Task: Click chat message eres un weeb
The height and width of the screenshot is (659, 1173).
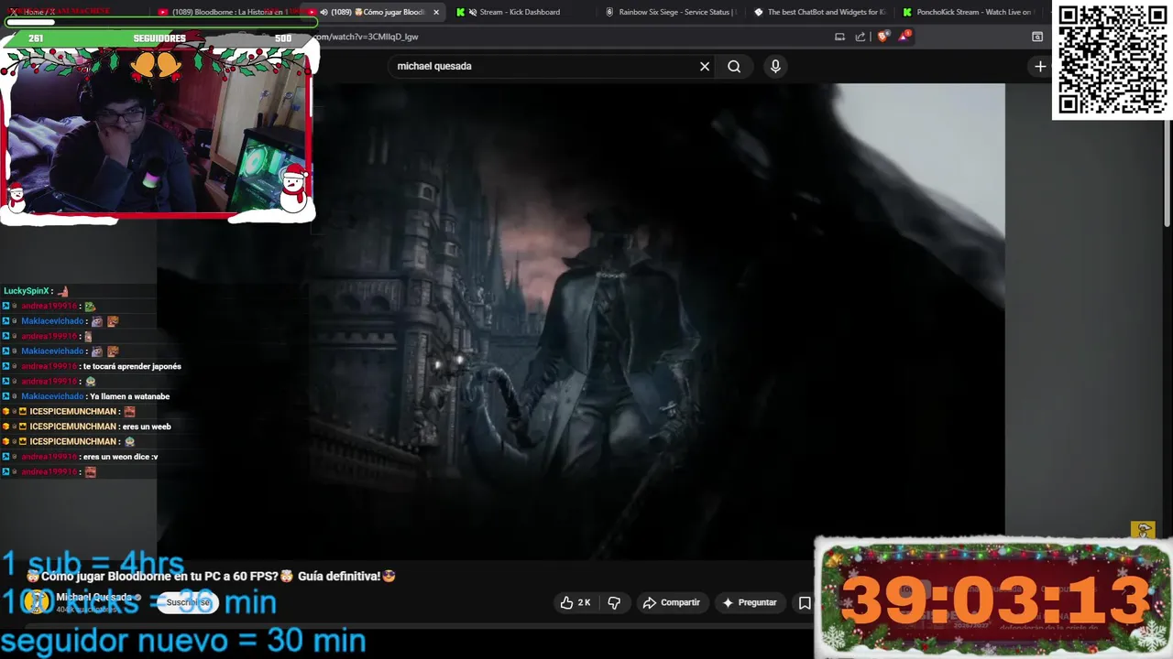Action: click(x=147, y=427)
